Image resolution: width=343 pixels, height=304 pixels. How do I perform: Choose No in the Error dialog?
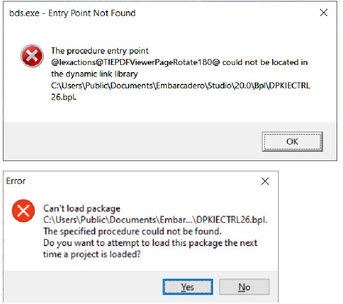(x=244, y=287)
